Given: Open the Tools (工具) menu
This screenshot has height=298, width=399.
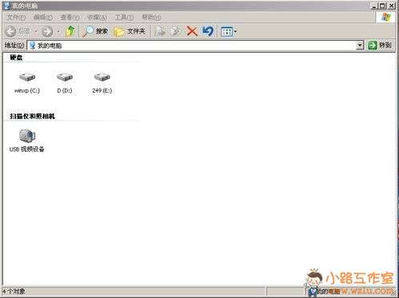Looking at the screenshot, I should click(x=124, y=18).
